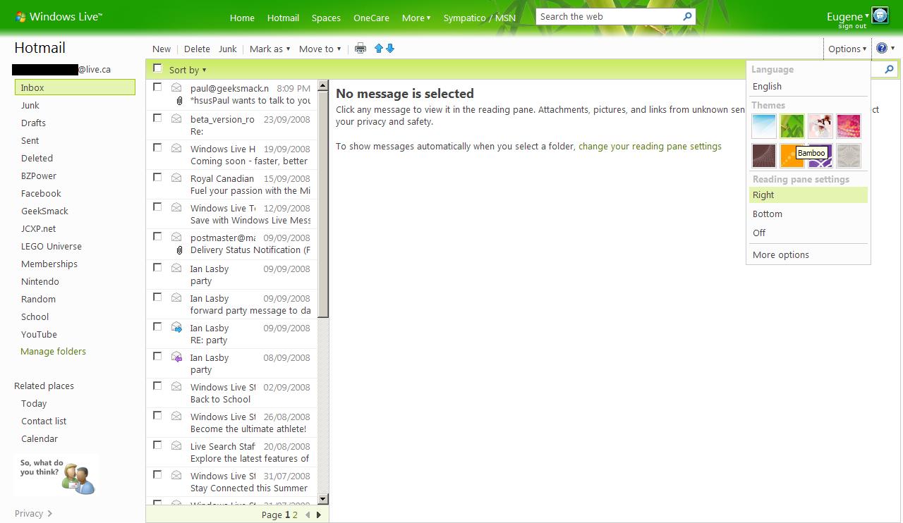
Task: Click the Delete button
Action: [x=197, y=49]
